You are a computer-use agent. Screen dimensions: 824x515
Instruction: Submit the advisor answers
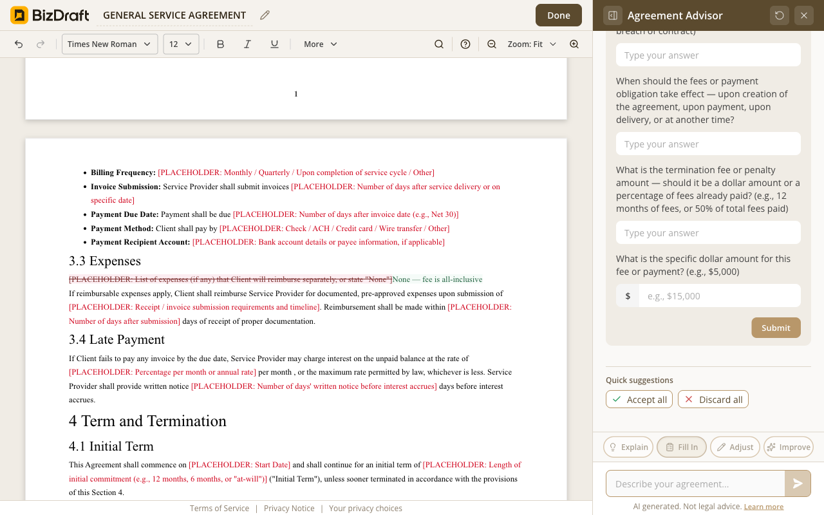[776, 328]
